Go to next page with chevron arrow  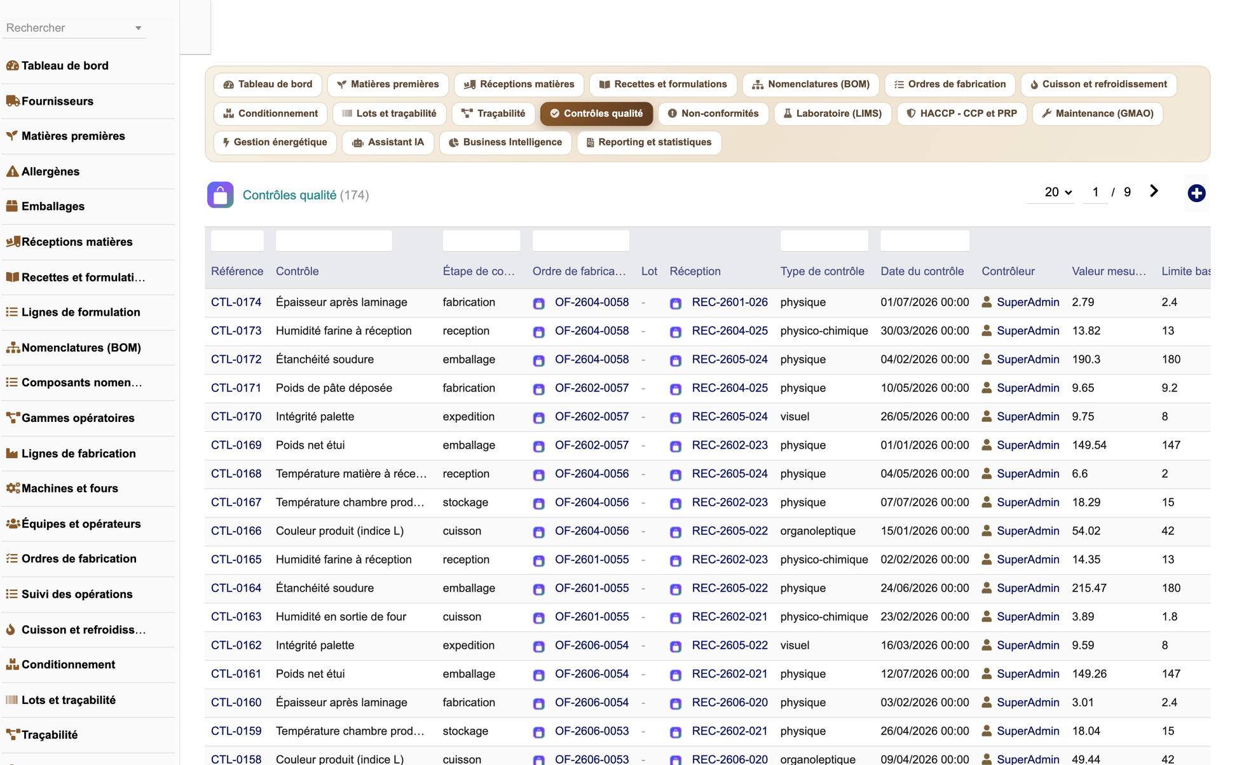click(x=1154, y=191)
